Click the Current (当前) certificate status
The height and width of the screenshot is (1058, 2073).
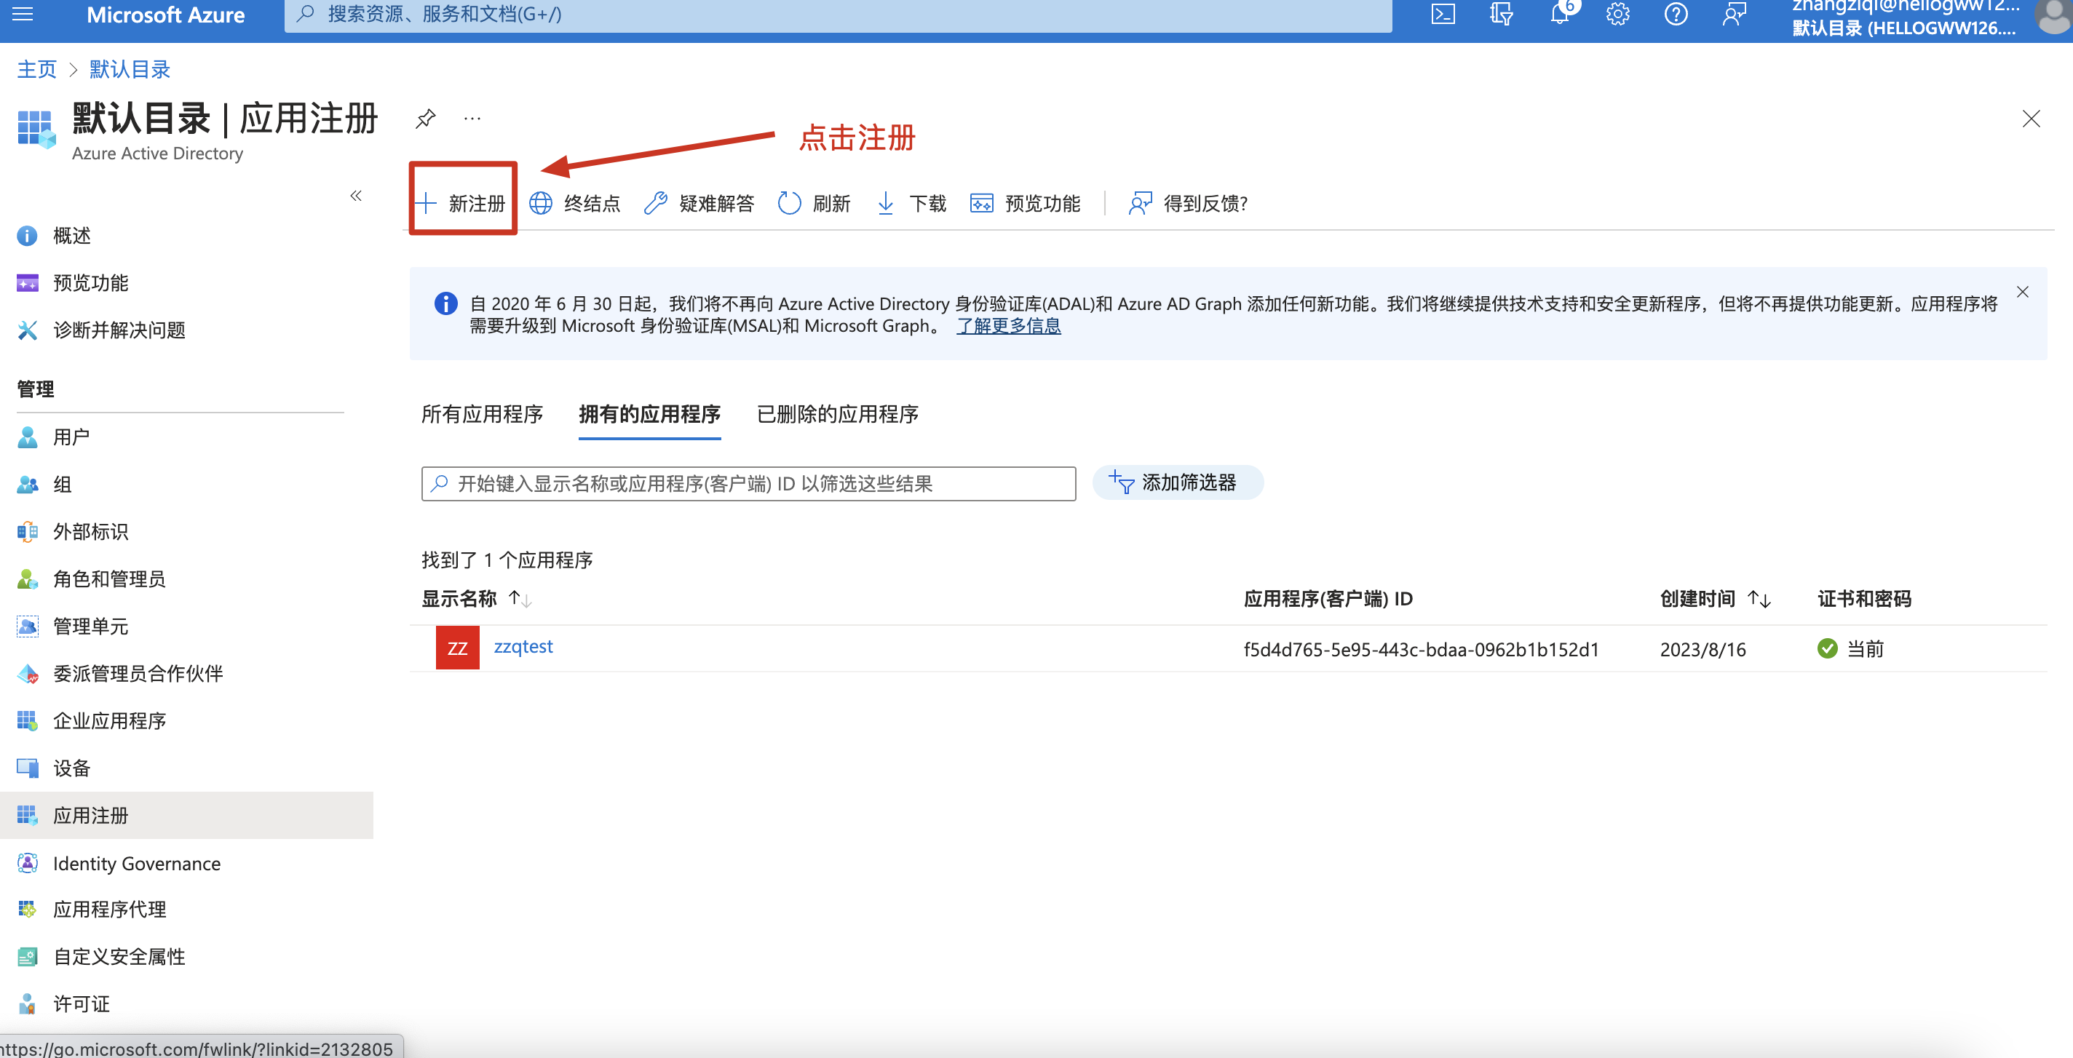[1850, 648]
